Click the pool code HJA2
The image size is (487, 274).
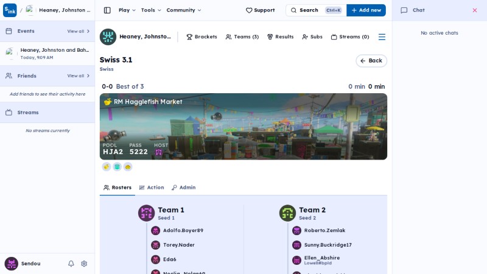(x=113, y=152)
